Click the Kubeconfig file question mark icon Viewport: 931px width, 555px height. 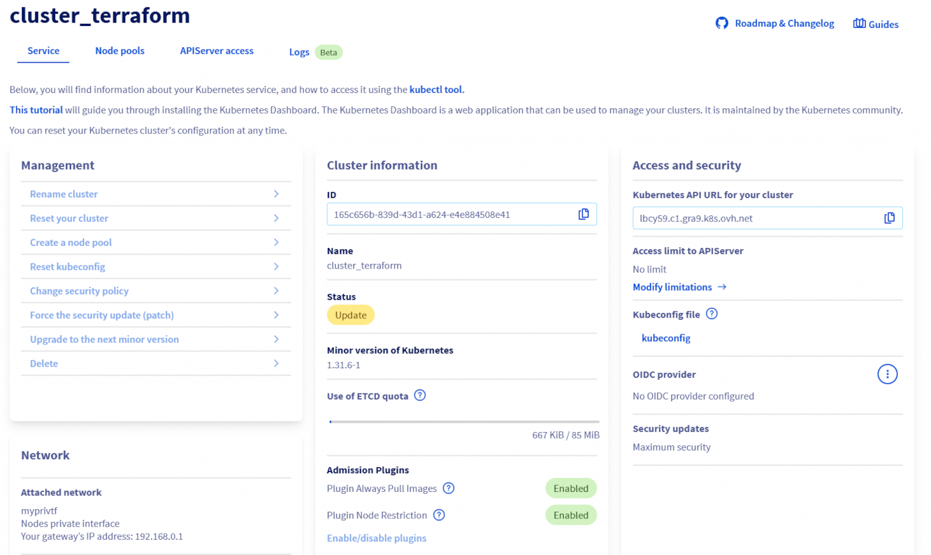point(712,314)
